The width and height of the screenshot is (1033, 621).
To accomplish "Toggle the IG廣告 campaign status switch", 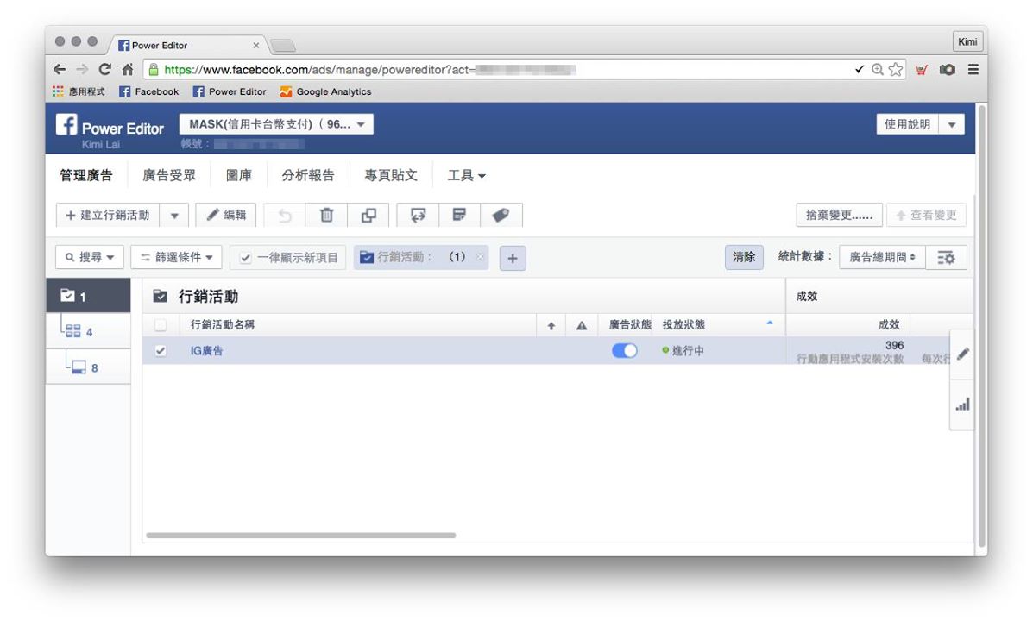I will click(x=625, y=351).
